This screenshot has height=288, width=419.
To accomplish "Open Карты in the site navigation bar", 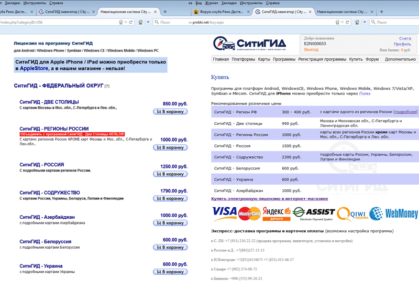I will tap(264, 59).
